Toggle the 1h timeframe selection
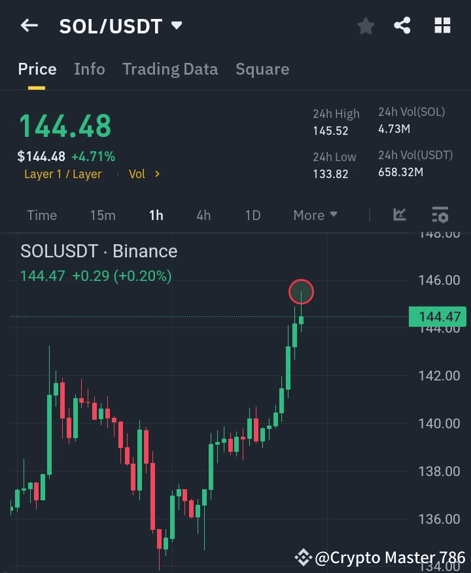Screen dimensions: 471x573 coord(156,215)
